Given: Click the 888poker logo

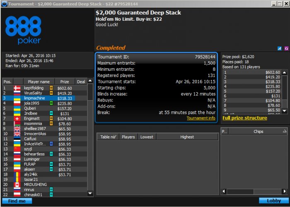Looking at the screenshot, I should tap(23, 30).
